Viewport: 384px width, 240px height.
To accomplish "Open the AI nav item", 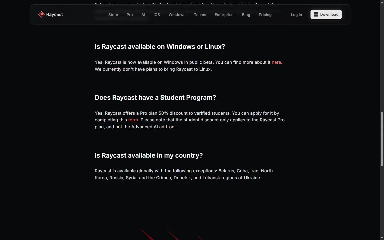I will click(x=143, y=15).
